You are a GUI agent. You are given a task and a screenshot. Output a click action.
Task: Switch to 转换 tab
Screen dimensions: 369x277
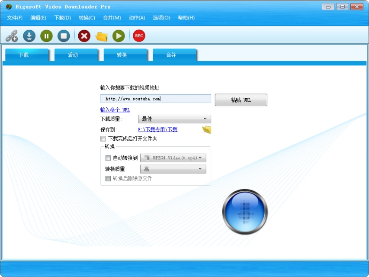[x=125, y=55]
